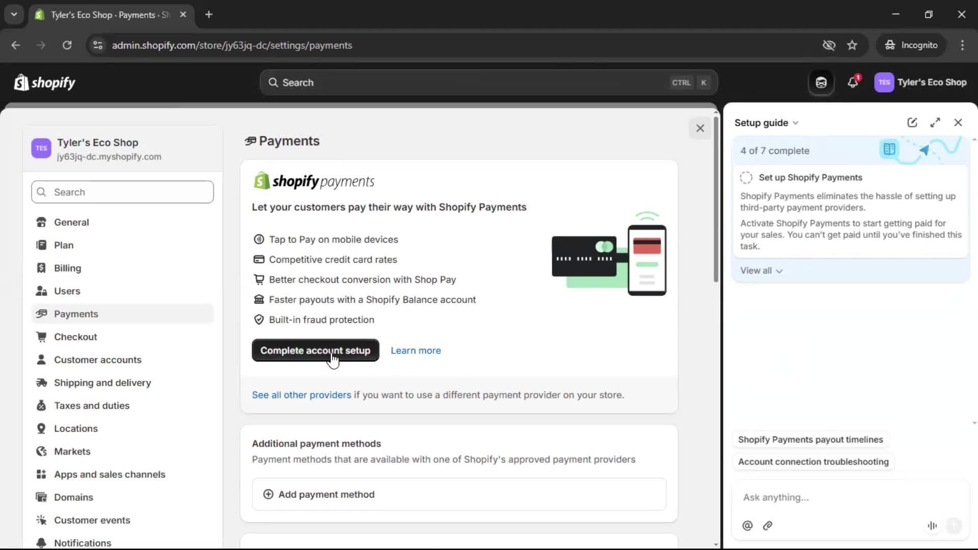Open the browser tab search chevron
This screenshot has height=550, width=978.
point(14,14)
